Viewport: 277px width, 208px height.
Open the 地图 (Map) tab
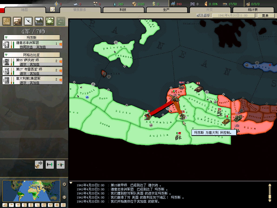25,10
